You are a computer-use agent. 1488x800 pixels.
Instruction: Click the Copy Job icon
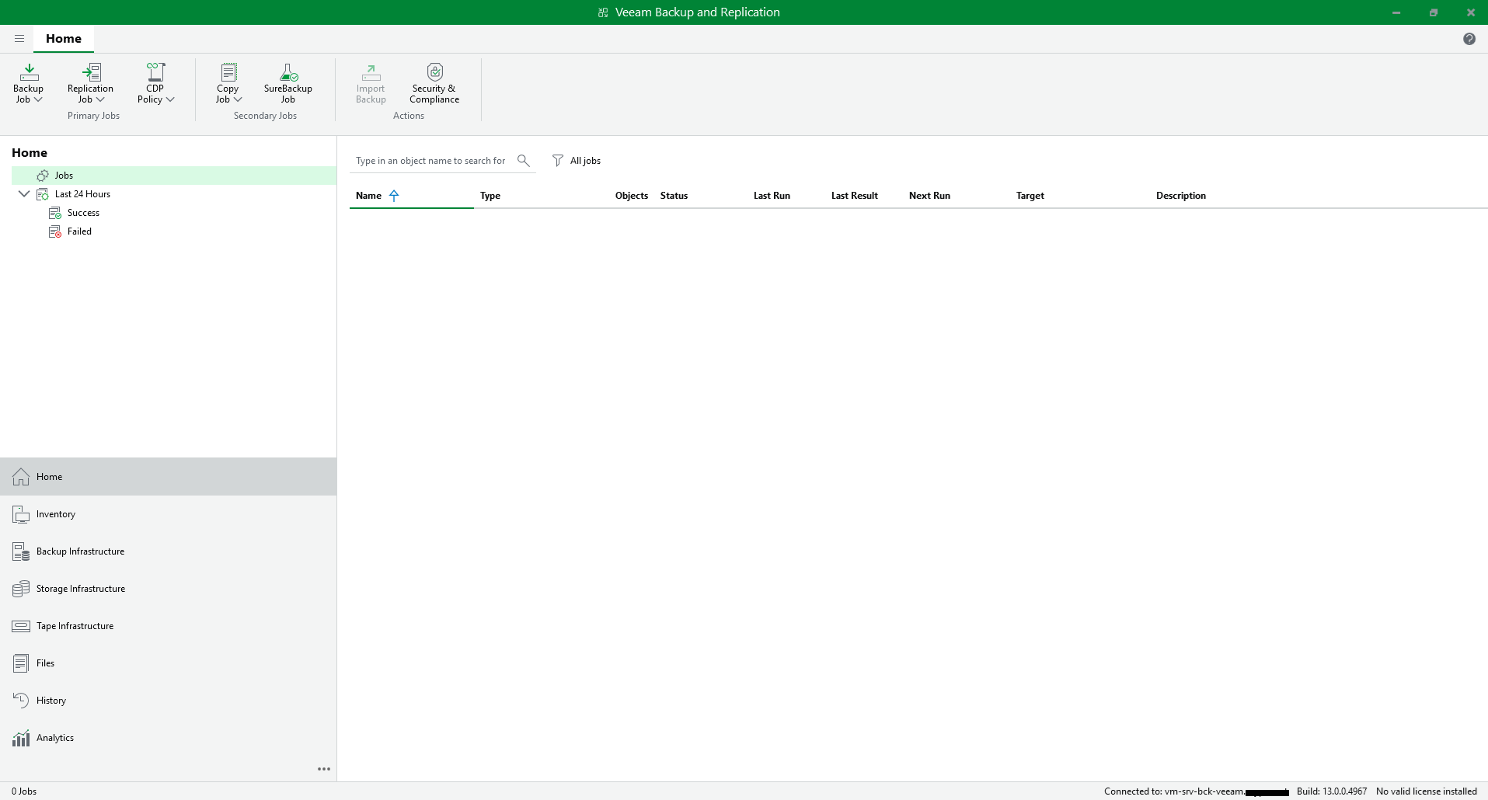(228, 73)
